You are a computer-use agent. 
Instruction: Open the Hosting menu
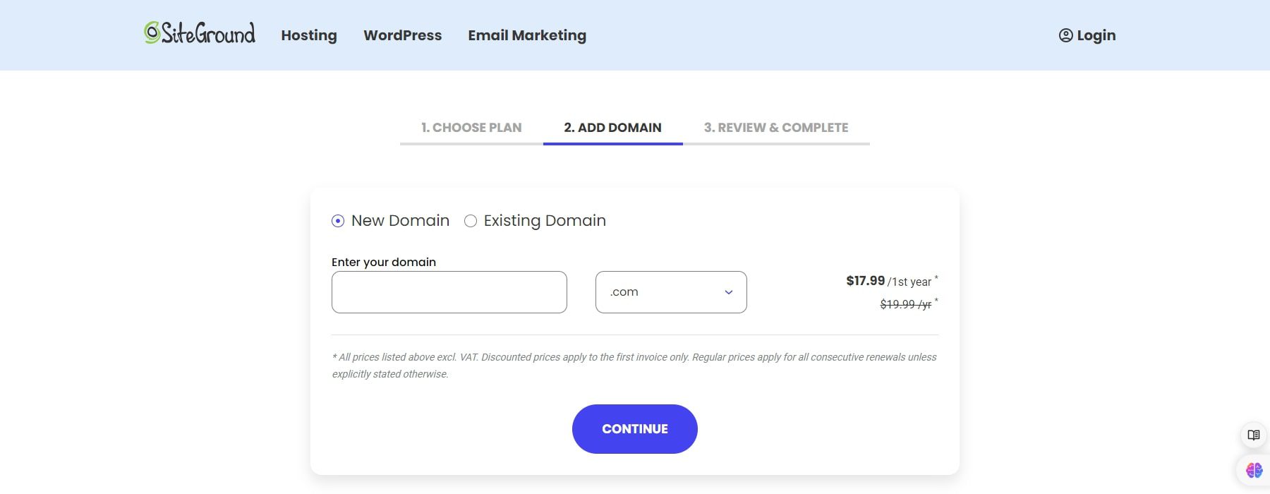point(308,35)
